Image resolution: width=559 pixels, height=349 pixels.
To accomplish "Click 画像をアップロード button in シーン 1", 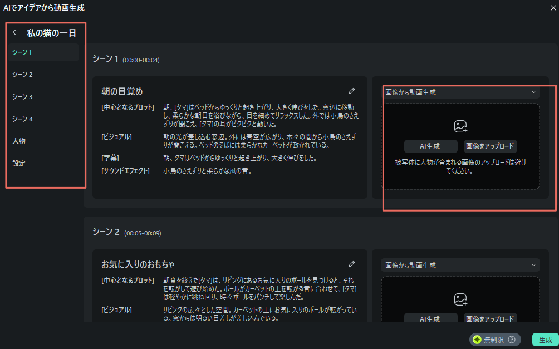I will (x=490, y=146).
